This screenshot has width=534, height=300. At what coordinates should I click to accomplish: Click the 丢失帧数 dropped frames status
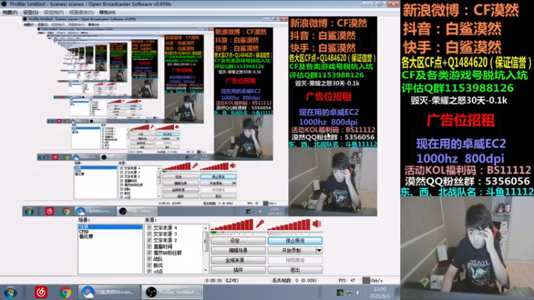pos(294,281)
